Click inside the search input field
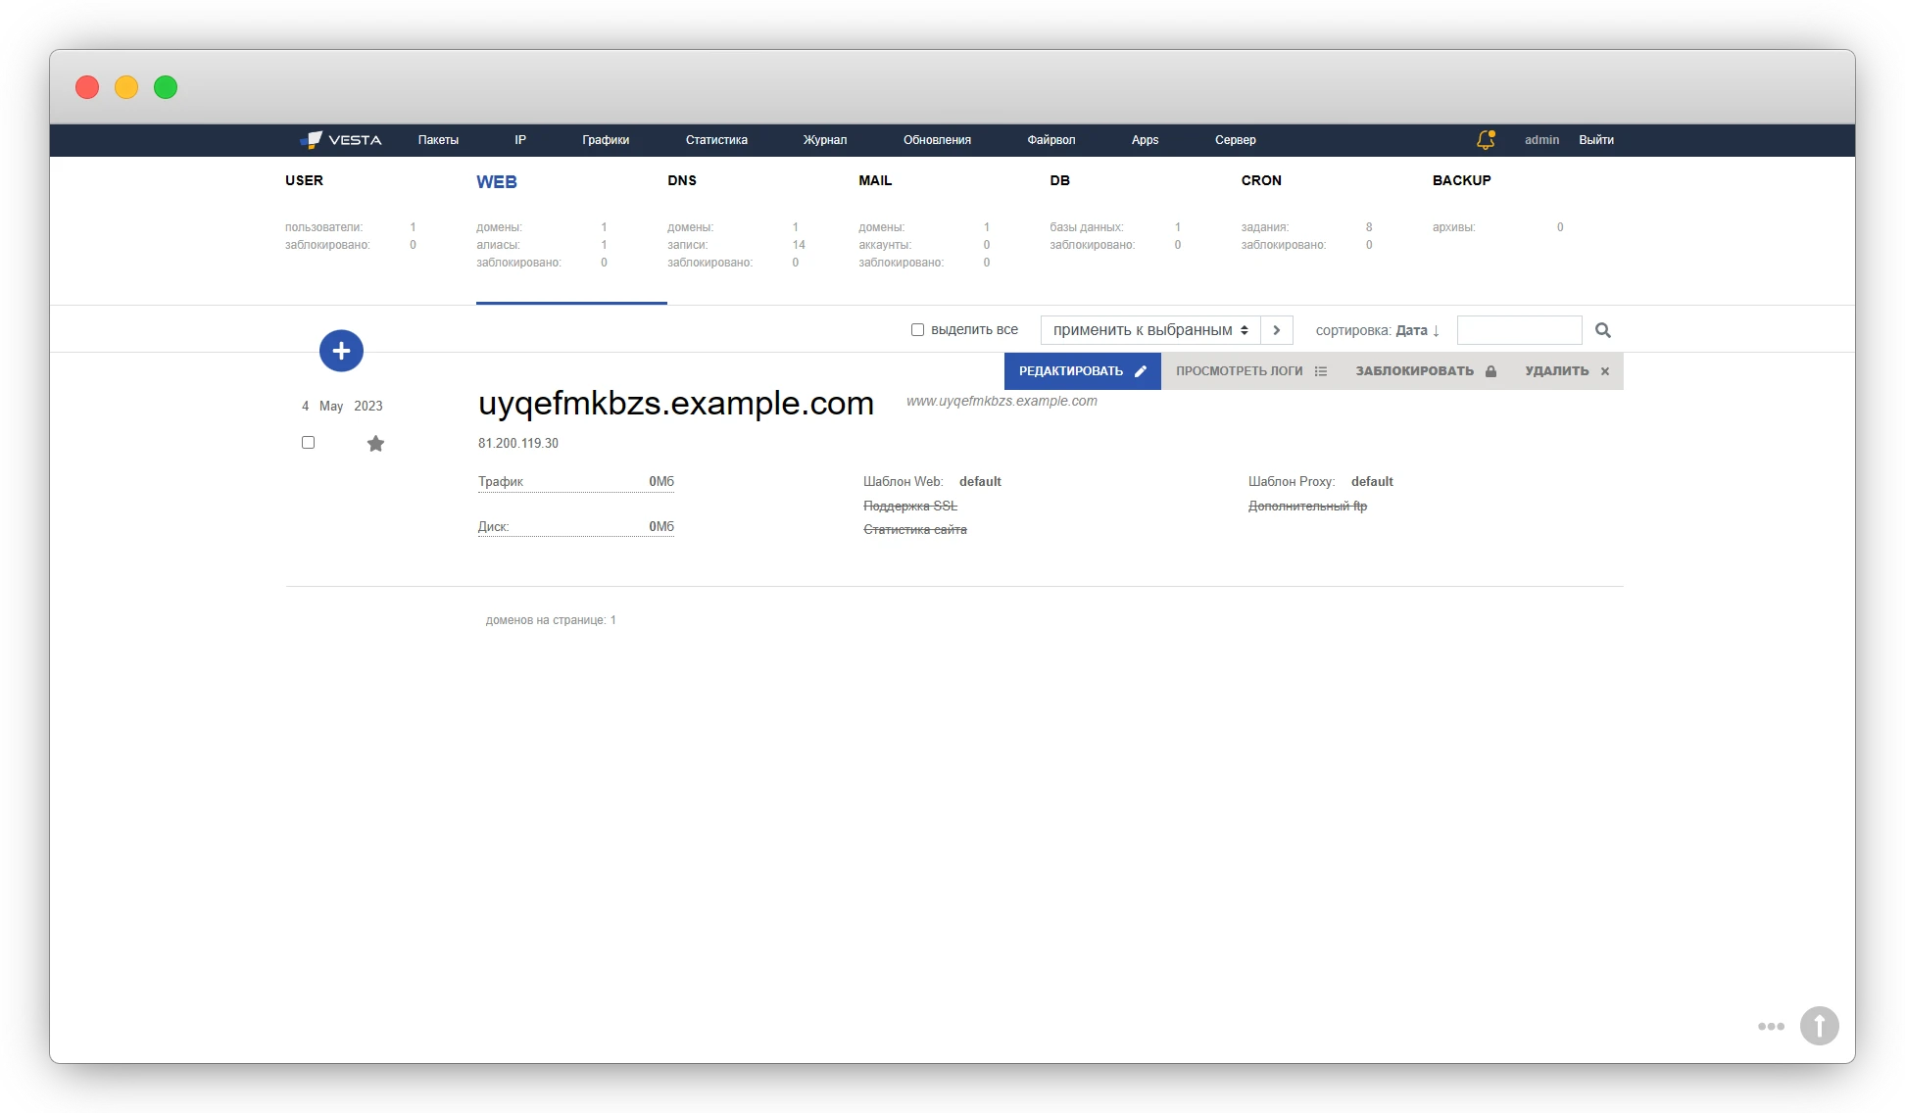Image resolution: width=1905 pixels, height=1113 pixels. tap(1519, 330)
